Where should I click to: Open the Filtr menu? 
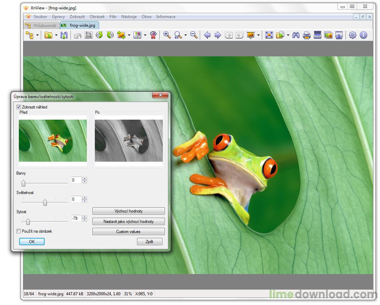pos(113,17)
